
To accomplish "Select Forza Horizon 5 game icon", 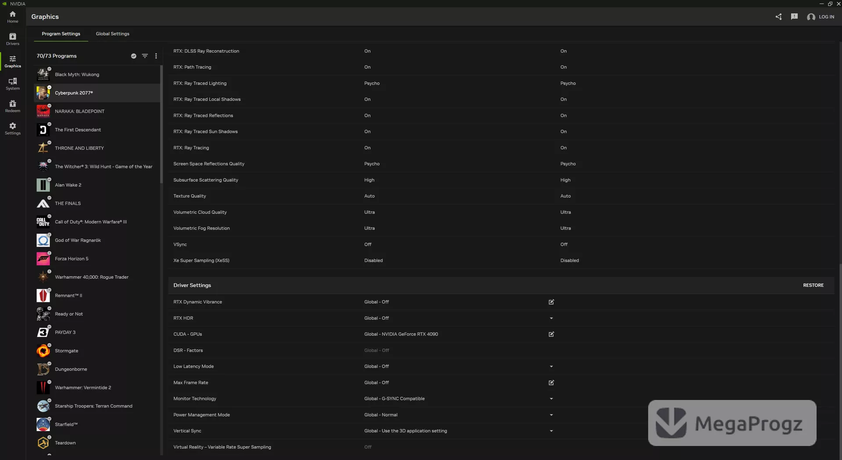I will (43, 258).
